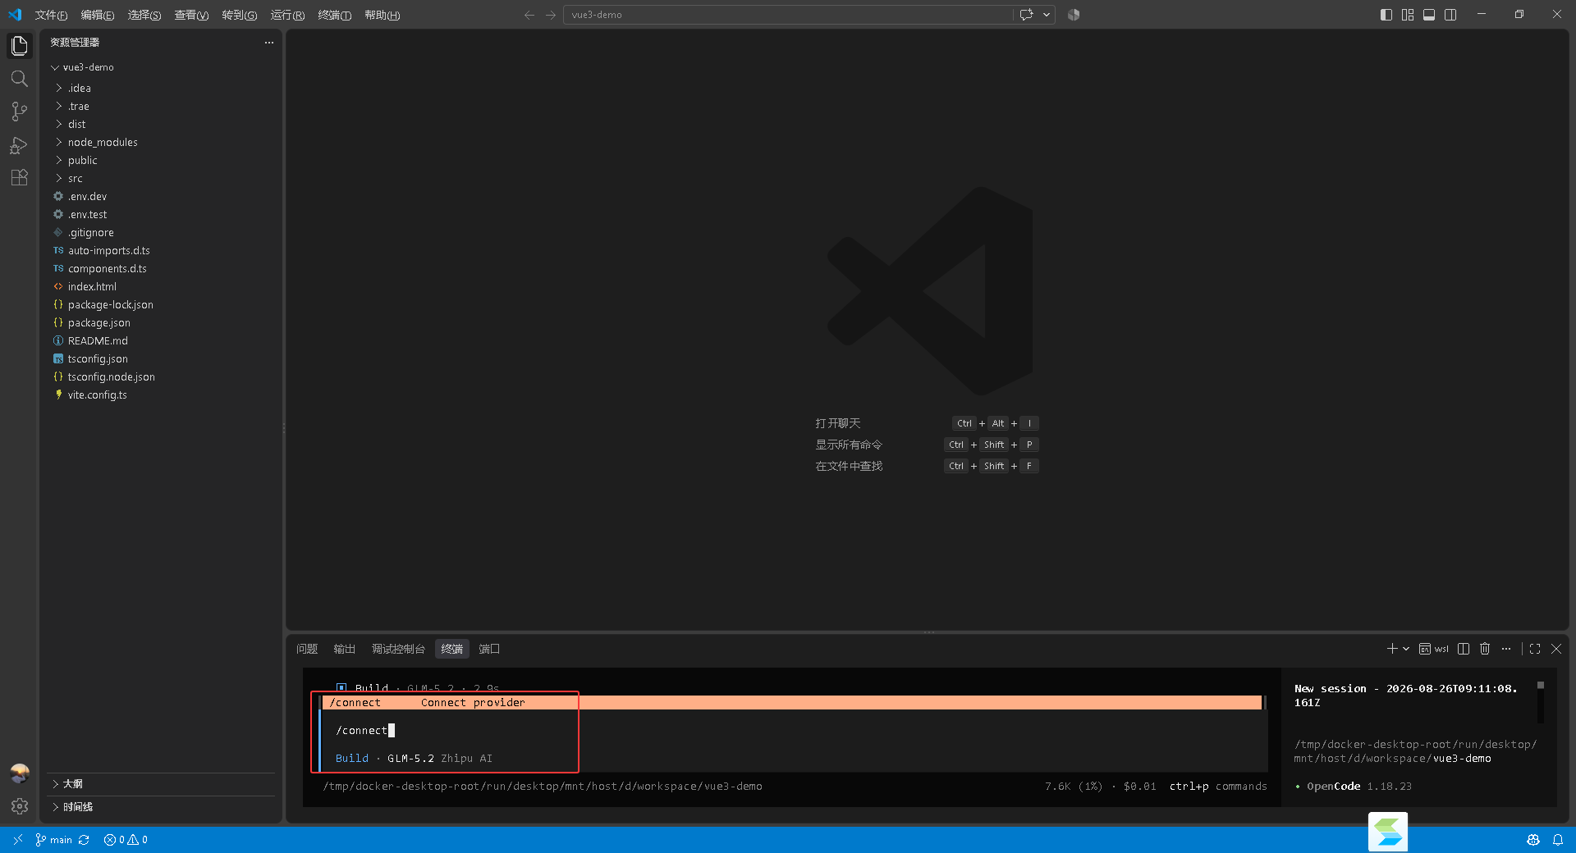Click the terminal session scrollbar thumb
The width and height of the screenshot is (1576, 853).
(1541, 686)
